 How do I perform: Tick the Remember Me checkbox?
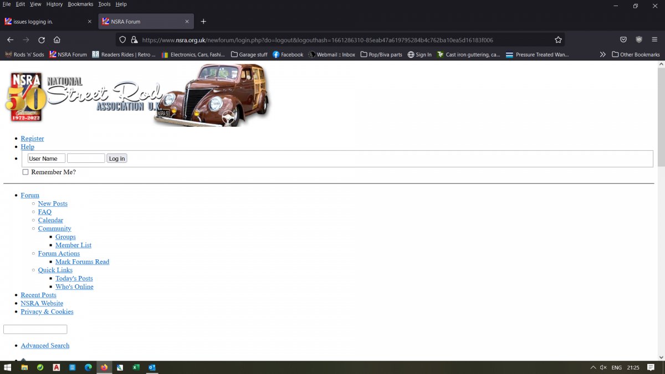25,172
